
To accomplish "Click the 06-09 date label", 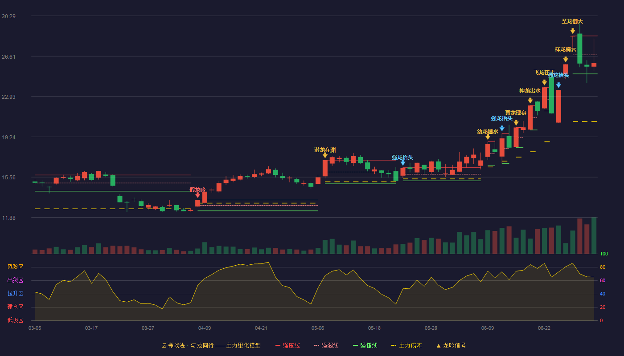I will [488, 328].
